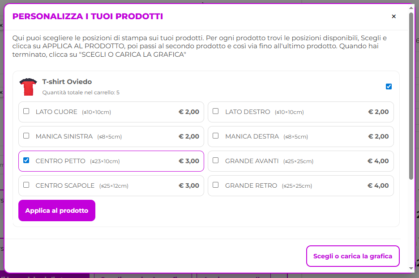Enable the LATO CUORE print position
Viewport: 419px width, 278px height.
click(x=26, y=111)
